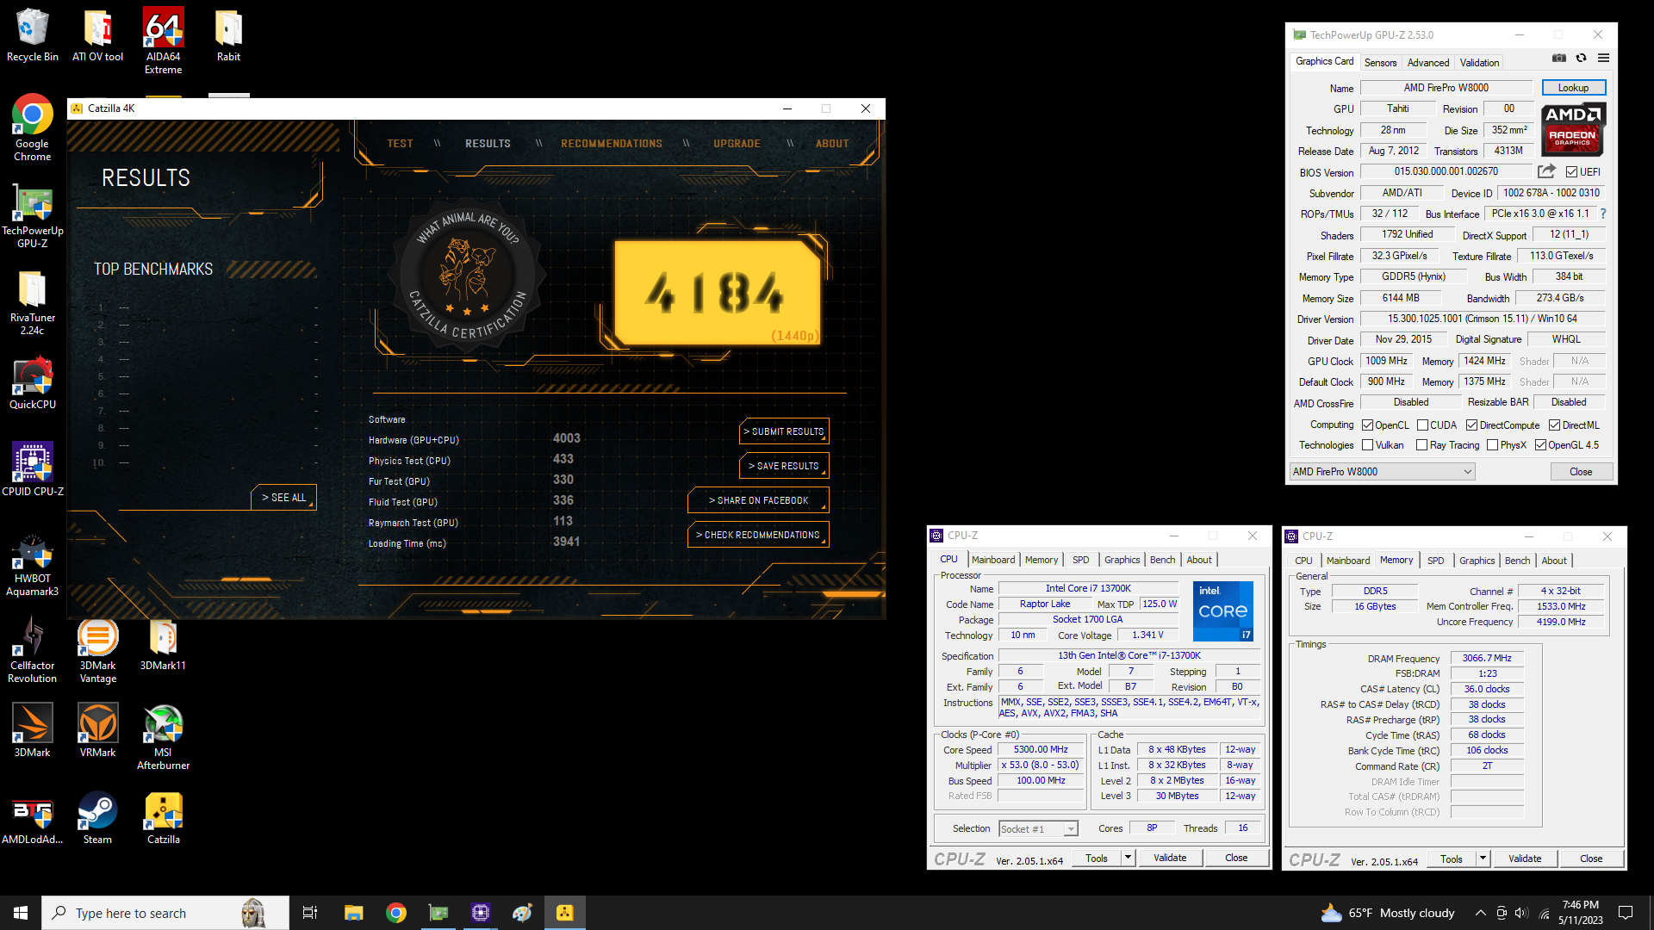Open GPU-Z hamburger menu icon

pyautogui.click(x=1603, y=59)
